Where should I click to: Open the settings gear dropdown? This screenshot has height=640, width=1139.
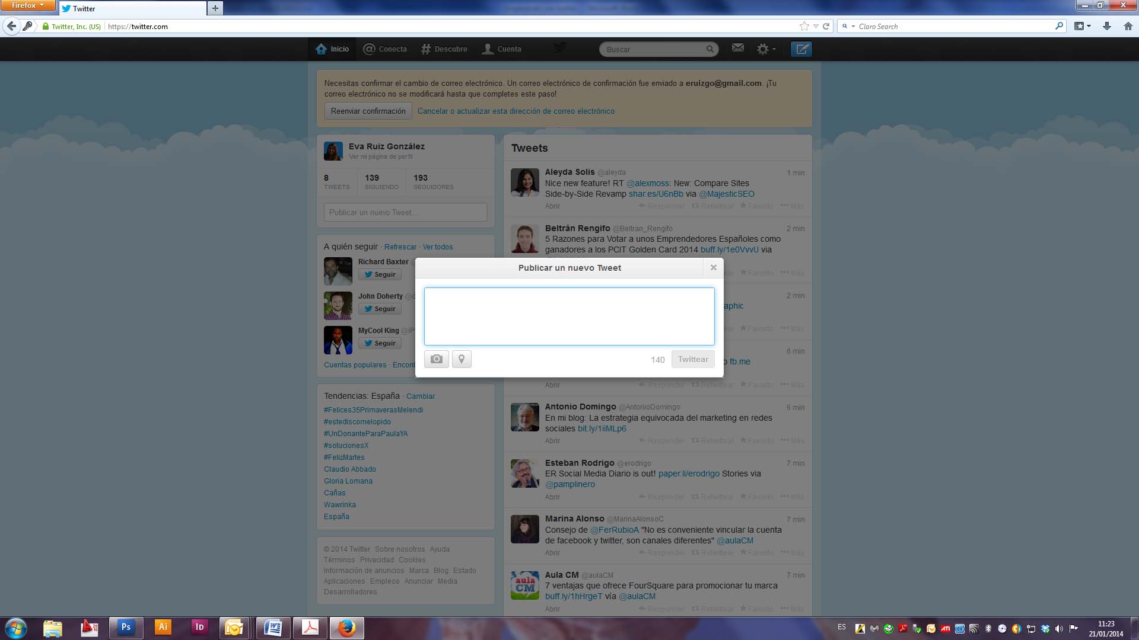coord(765,49)
